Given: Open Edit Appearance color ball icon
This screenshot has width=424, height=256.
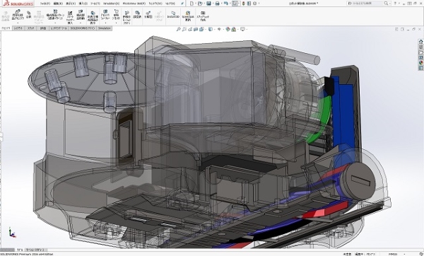Looking at the screenshot, I should coord(228,29).
